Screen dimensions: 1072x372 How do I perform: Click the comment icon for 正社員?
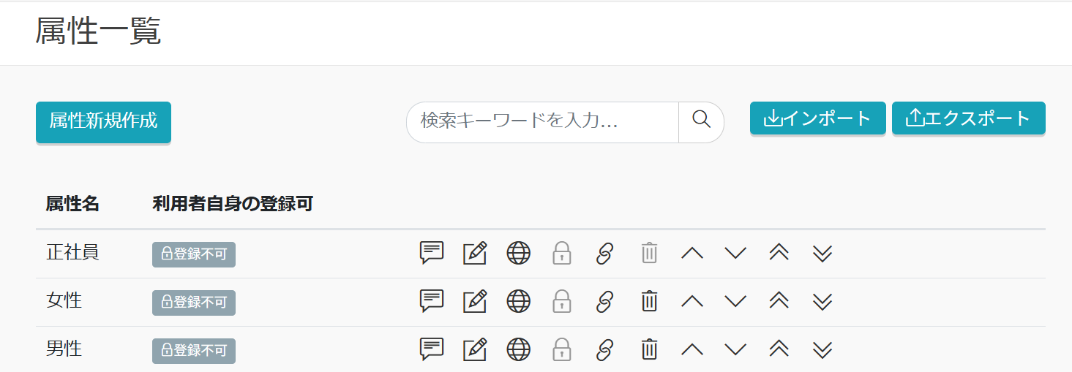(x=432, y=253)
